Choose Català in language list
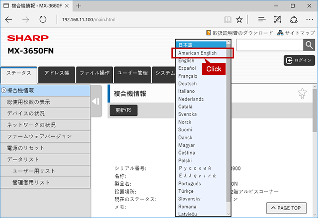This screenshot has width=318, height=218. tap(201, 107)
